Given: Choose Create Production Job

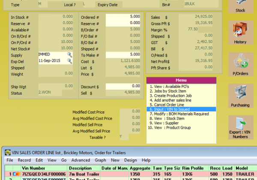Looking at the screenshot, I should tap(181, 96).
